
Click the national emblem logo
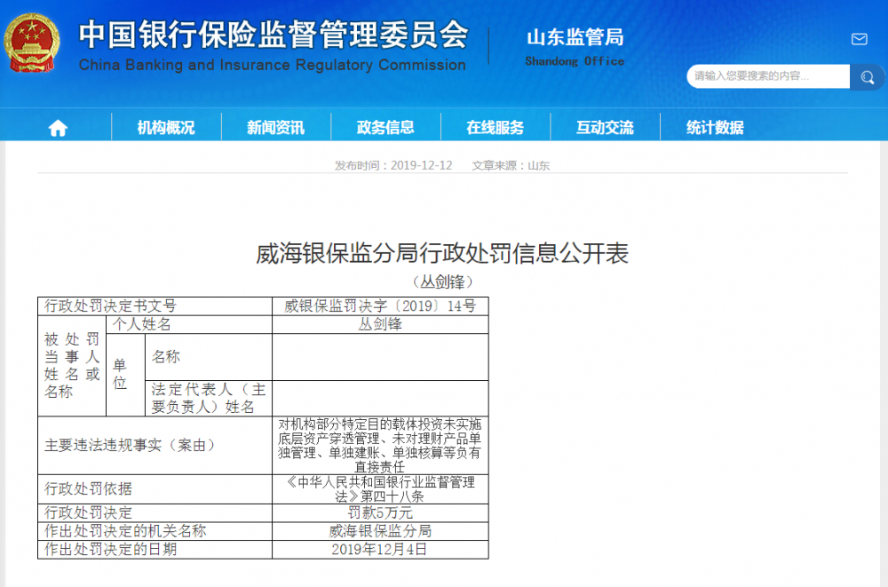point(34,39)
